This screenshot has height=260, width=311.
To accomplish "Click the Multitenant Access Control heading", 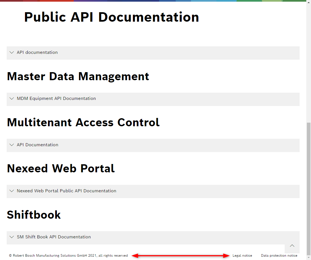I will click(83, 122).
